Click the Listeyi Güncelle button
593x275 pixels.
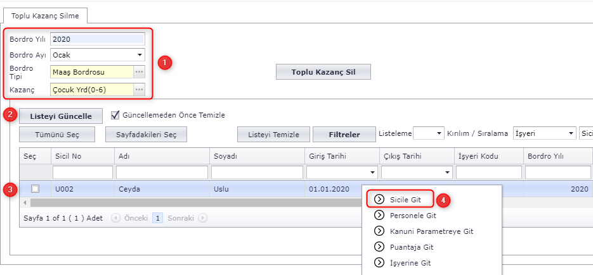60,116
